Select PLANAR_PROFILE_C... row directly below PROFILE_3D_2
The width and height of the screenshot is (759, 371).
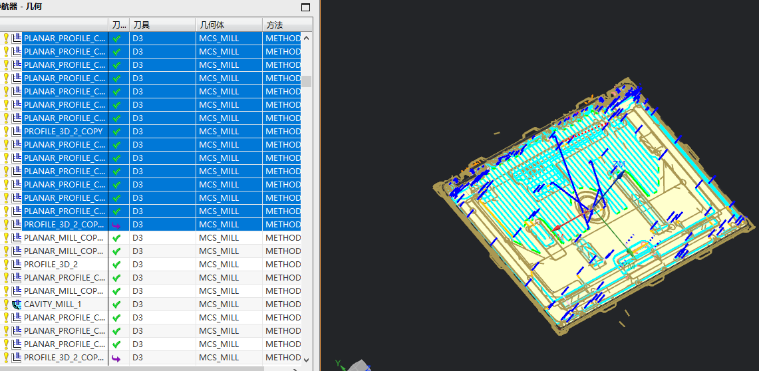(x=65, y=278)
